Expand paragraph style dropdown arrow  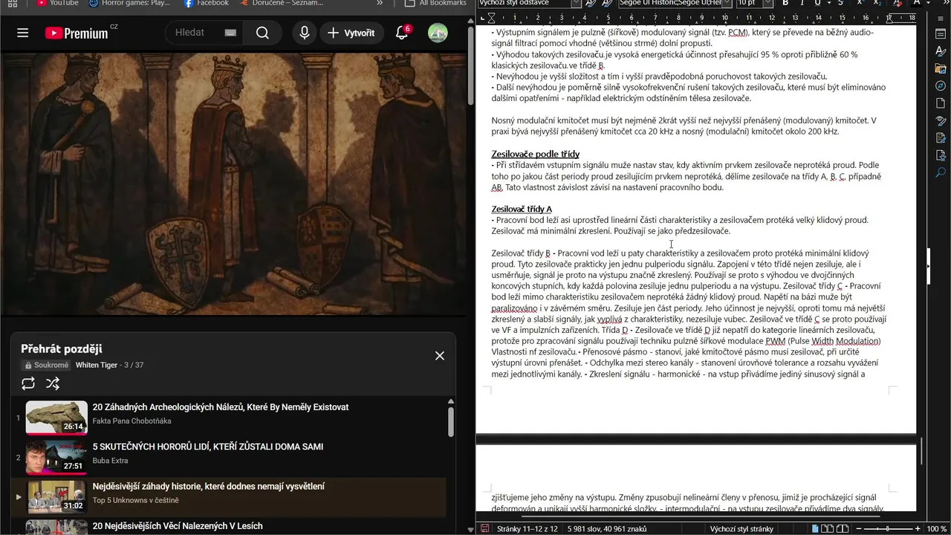[576, 3]
